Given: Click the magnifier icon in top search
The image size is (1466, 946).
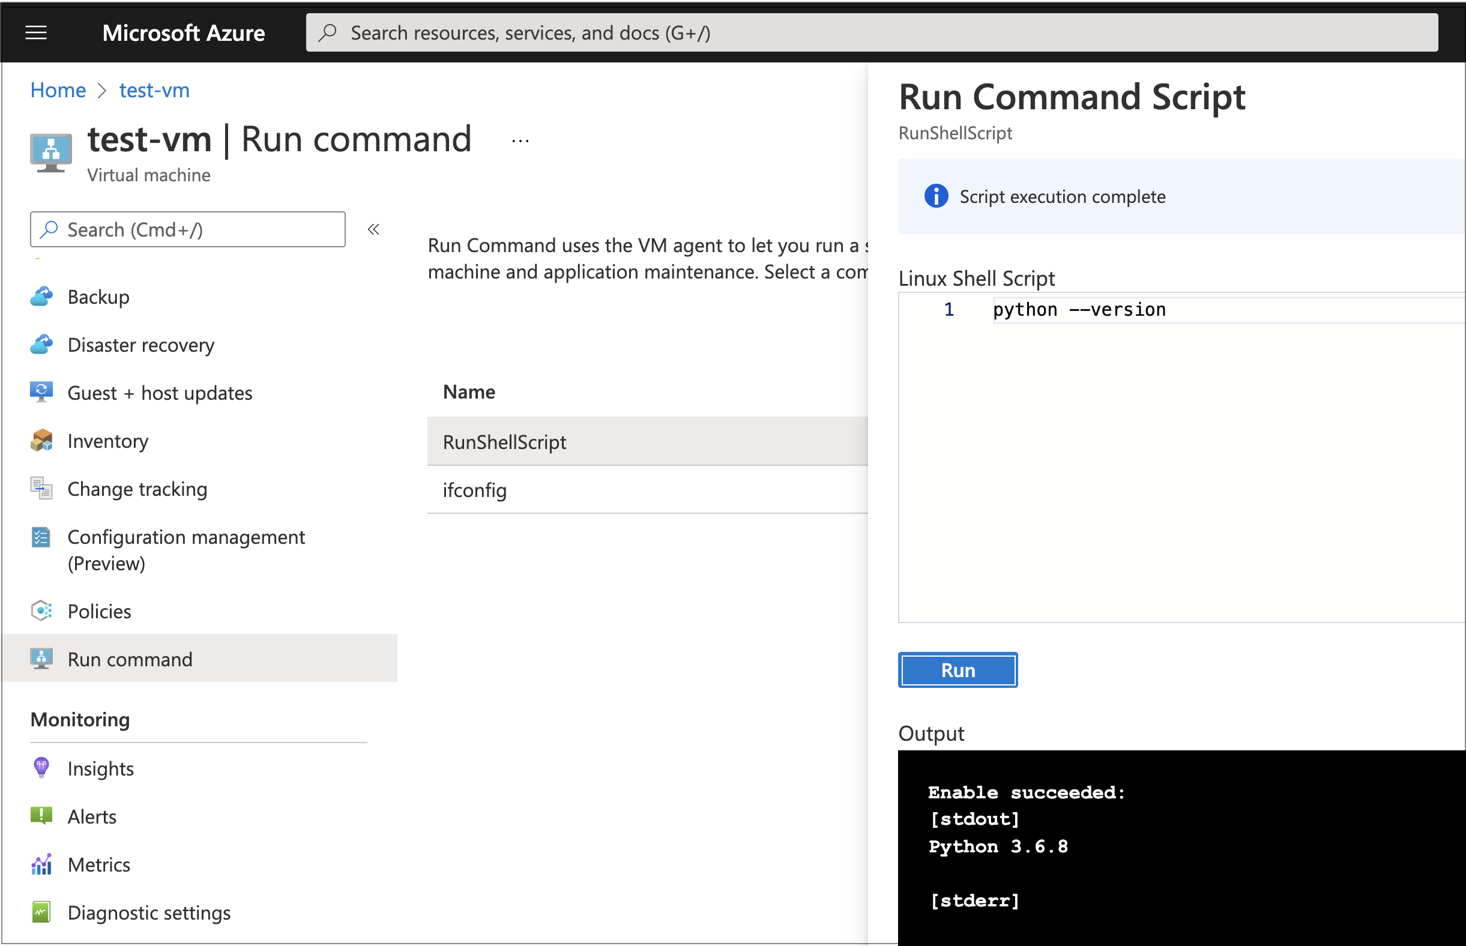Looking at the screenshot, I should (x=328, y=32).
